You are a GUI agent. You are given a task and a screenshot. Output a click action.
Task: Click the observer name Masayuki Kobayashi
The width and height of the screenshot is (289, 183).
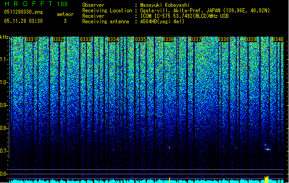click(x=165, y=5)
